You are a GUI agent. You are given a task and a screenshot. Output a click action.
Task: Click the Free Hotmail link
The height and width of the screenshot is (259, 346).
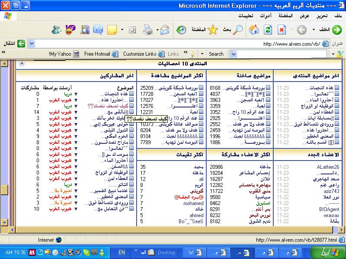[97, 54]
